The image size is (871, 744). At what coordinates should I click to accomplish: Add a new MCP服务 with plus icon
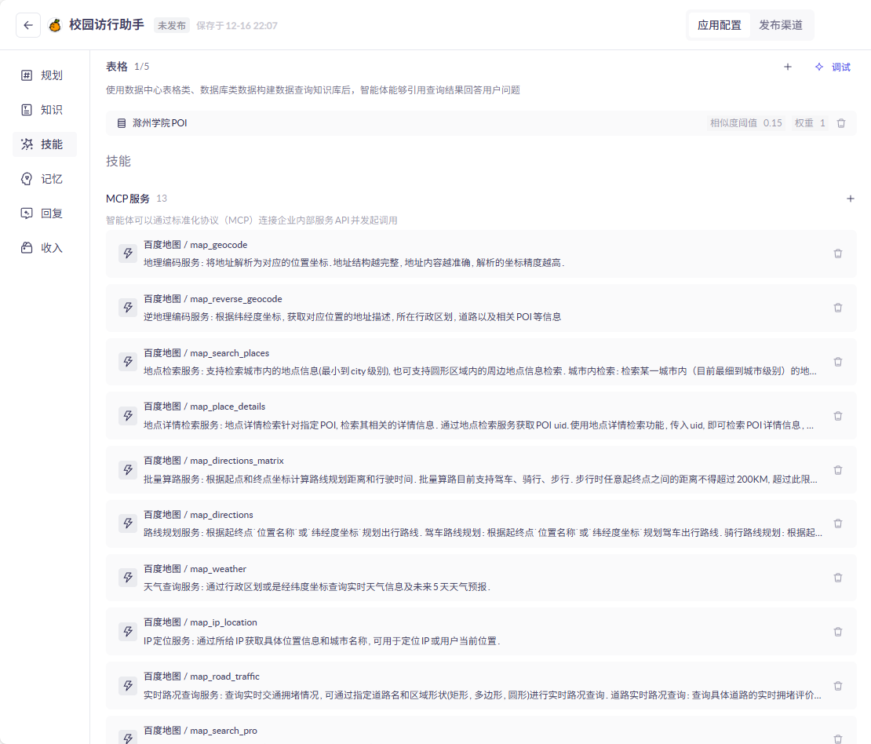850,199
